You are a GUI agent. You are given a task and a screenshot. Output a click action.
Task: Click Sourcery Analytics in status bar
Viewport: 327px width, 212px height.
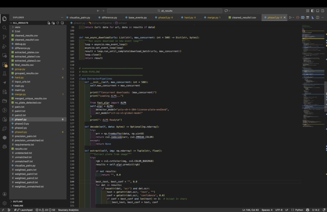click(69, 210)
